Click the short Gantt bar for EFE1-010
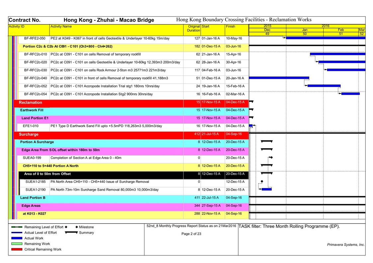The height and width of the screenshot is (263, 373). [251, 126]
